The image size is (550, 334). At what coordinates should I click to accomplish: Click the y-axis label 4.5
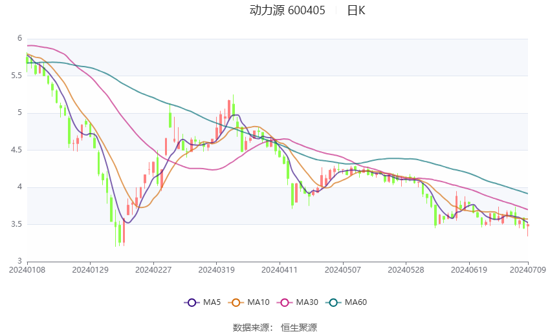pyautogui.click(x=16, y=150)
